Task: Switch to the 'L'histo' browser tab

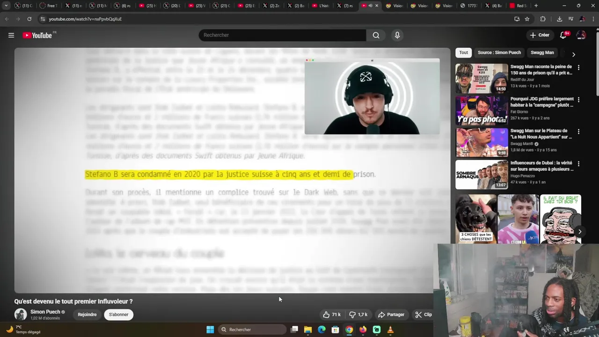Action: coord(321,6)
